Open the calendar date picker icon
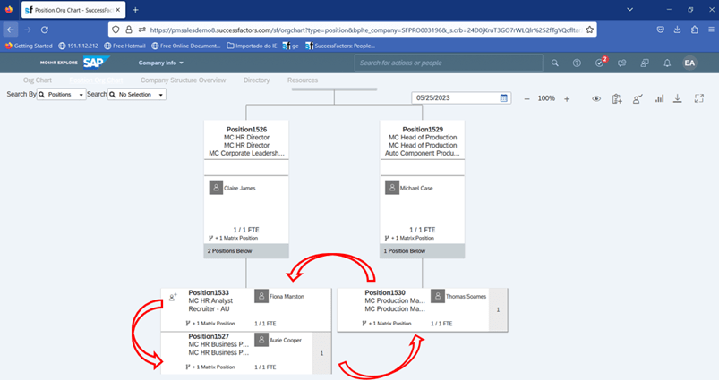This screenshot has height=380, width=719. 504,98
